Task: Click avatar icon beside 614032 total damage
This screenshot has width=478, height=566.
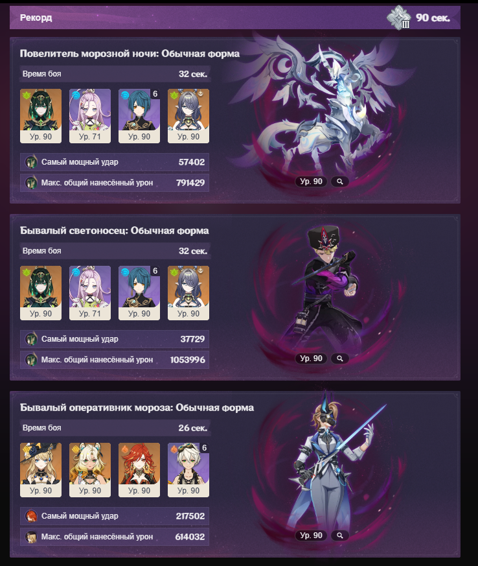Action: pos(31,537)
